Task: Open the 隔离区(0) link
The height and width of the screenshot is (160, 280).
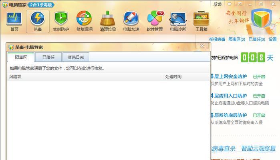Action: [x=237, y=39]
